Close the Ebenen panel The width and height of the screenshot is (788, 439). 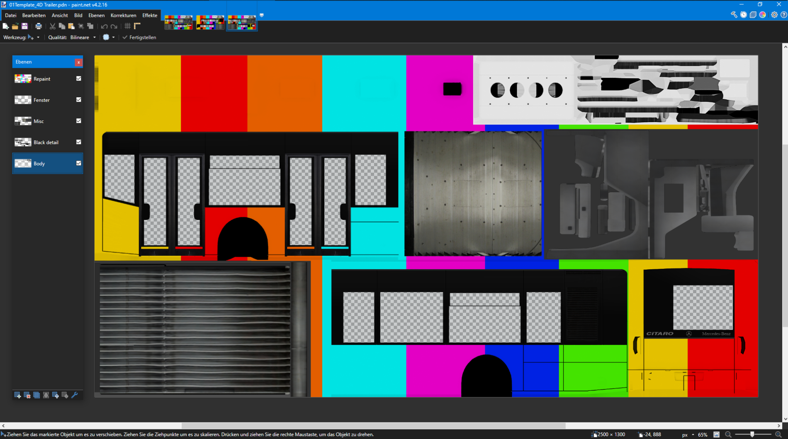78,62
